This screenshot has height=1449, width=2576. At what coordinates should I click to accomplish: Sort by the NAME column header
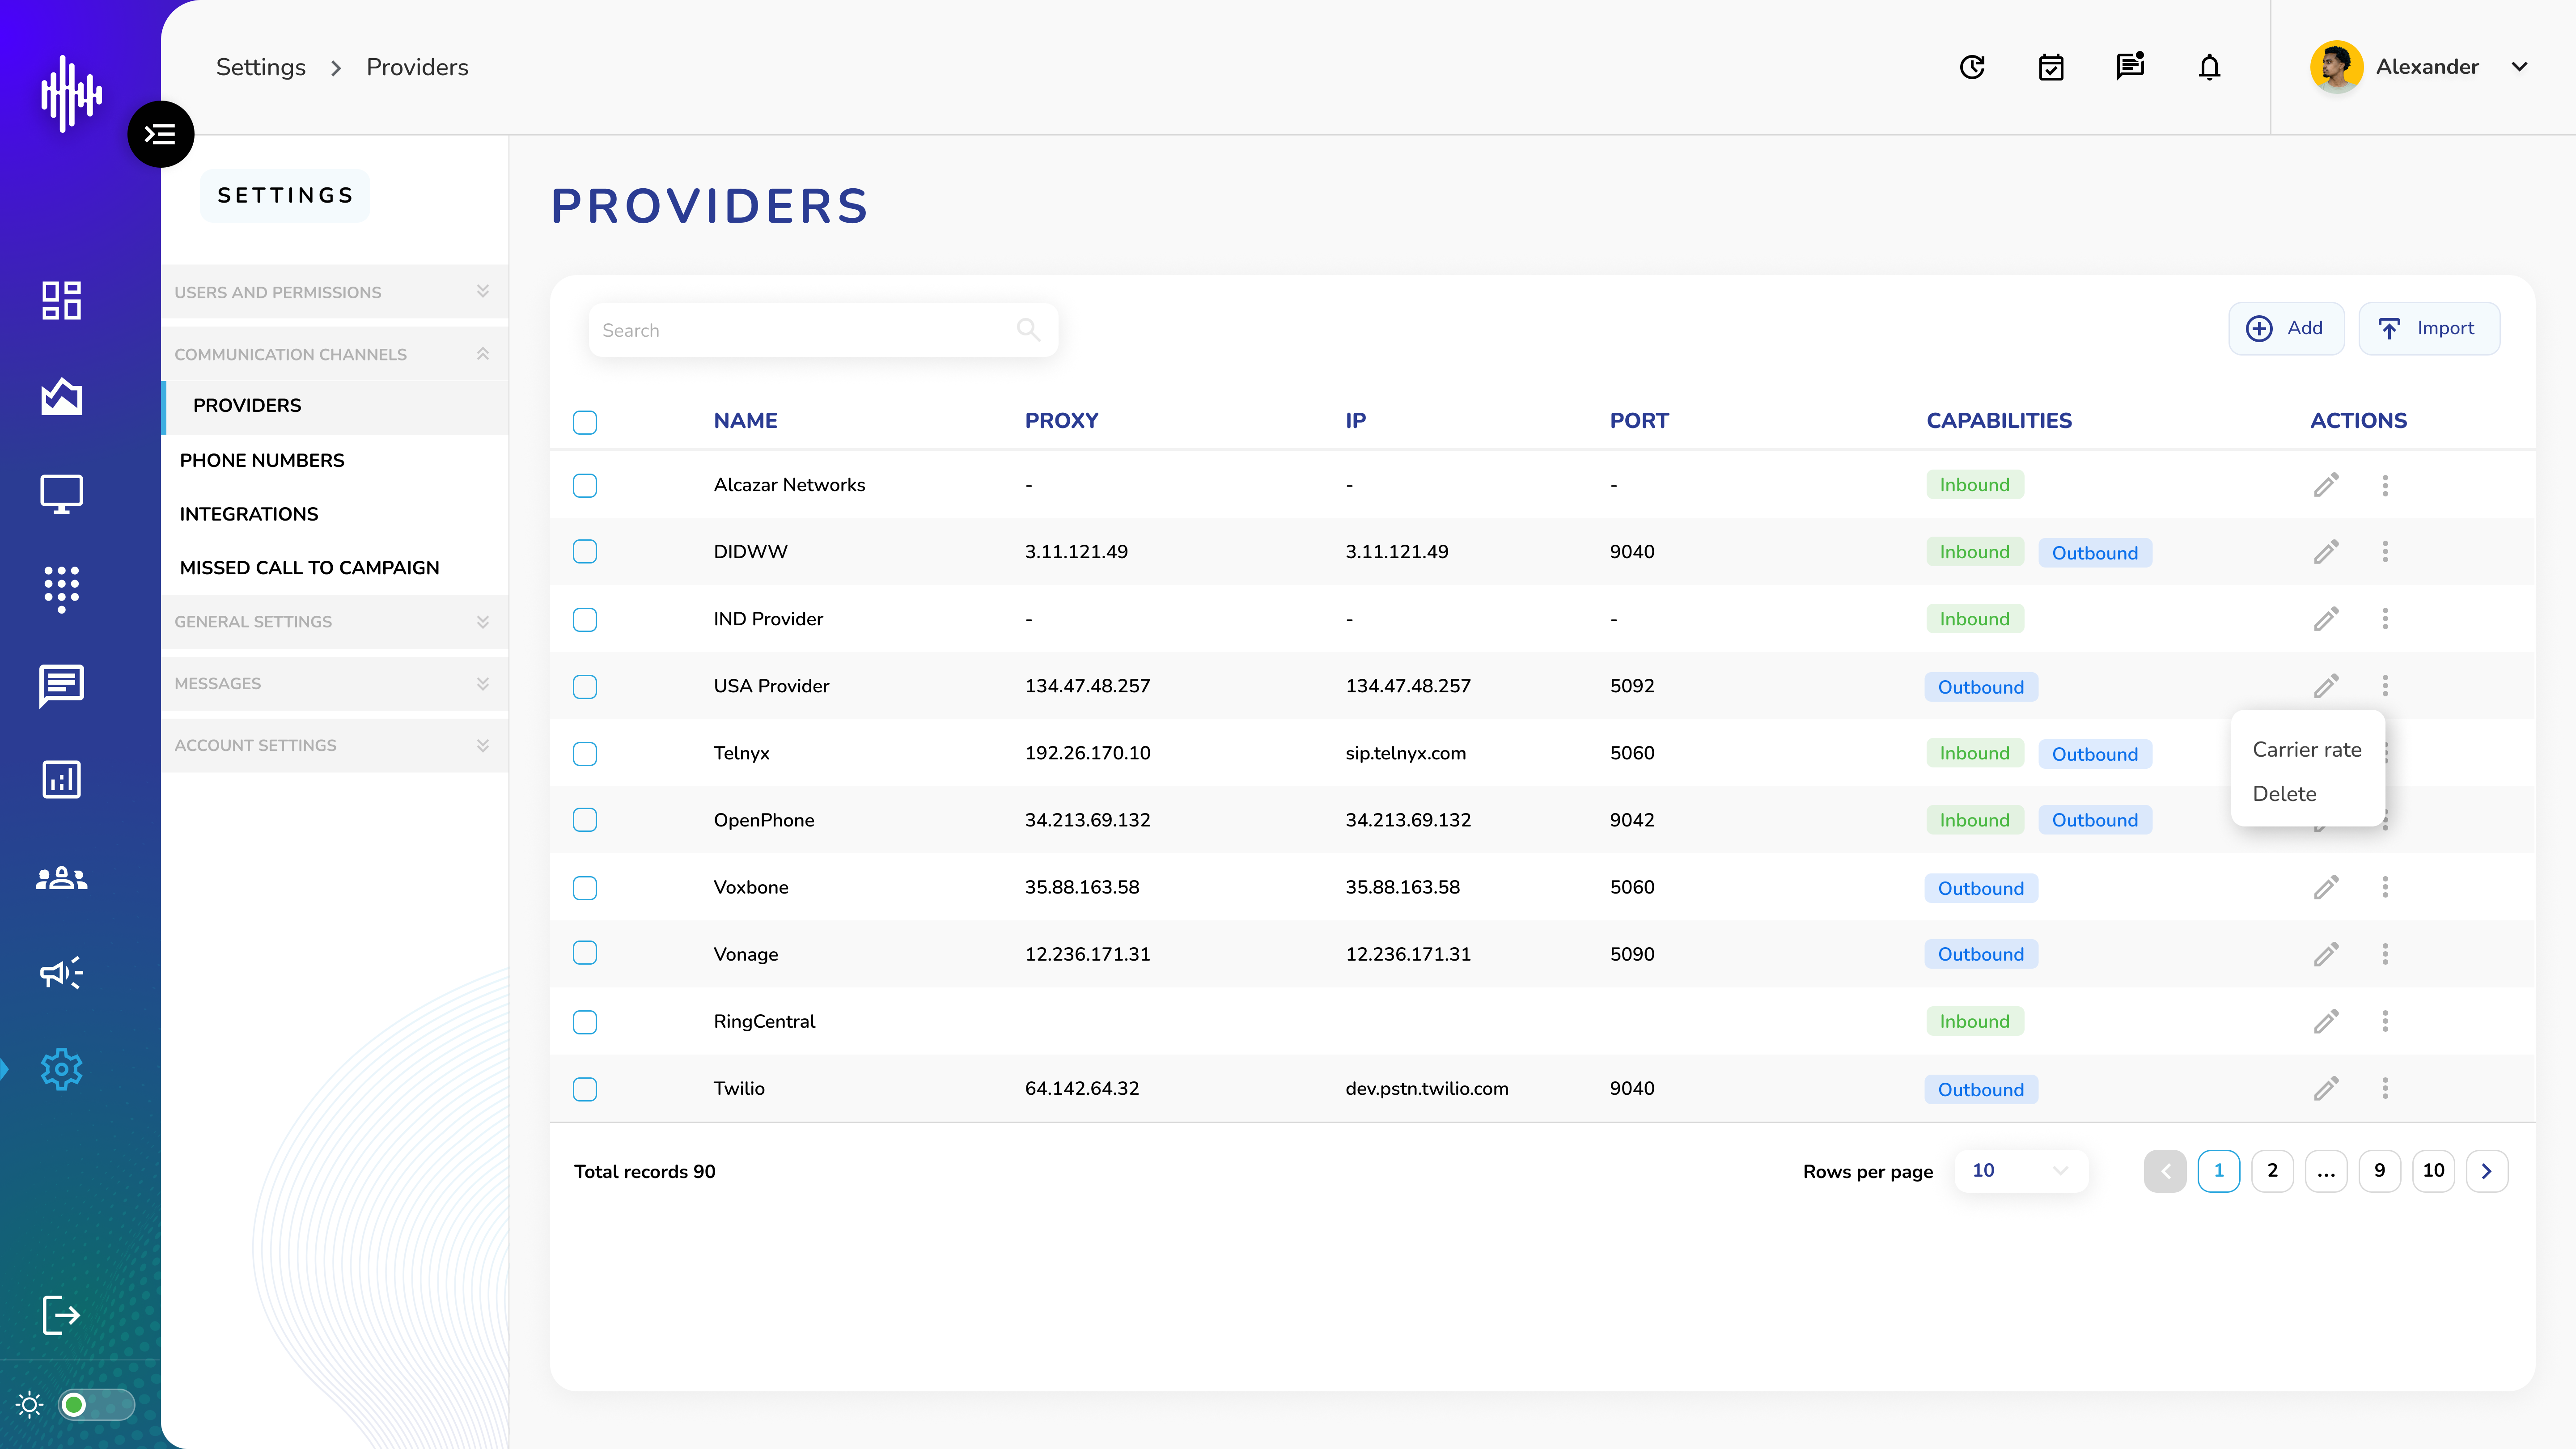tap(745, 421)
